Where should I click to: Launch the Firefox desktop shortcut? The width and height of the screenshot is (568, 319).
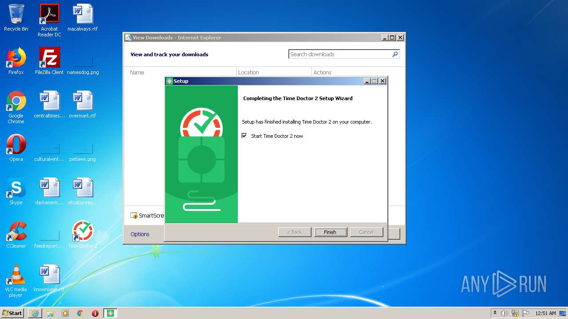tap(16, 61)
